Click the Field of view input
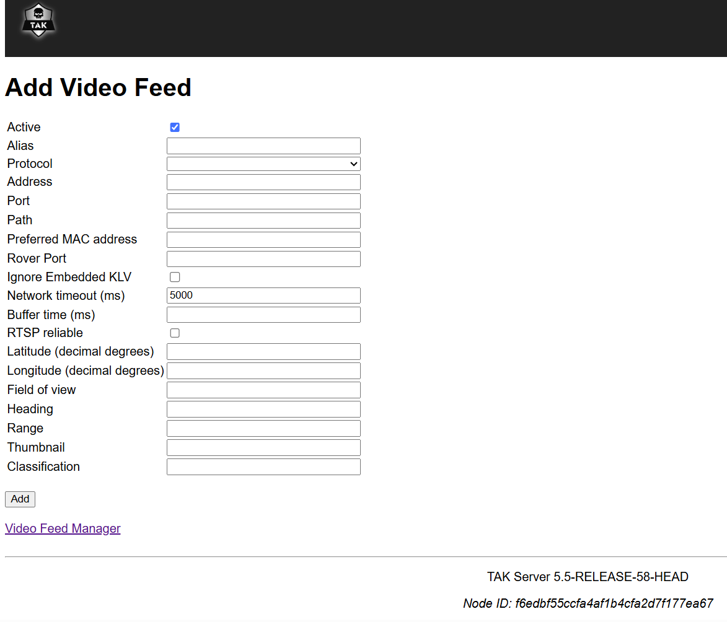The width and height of the screenshot is (727, 622). [263, 390]
